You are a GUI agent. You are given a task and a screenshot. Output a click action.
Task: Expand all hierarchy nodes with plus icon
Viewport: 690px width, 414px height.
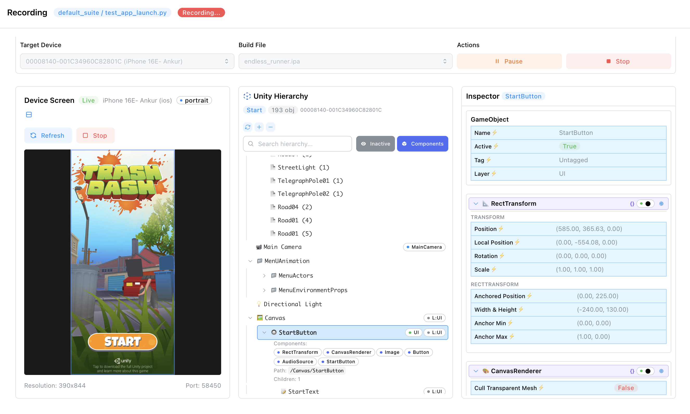(x=259, y=127)
